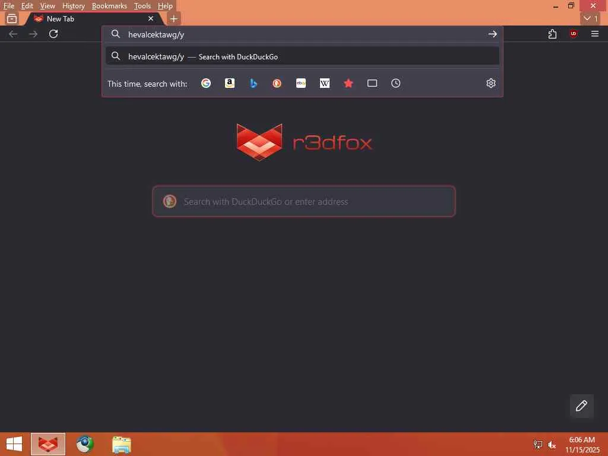
Task: Open search settings gear in dropdown
Action: pos(491,83)
